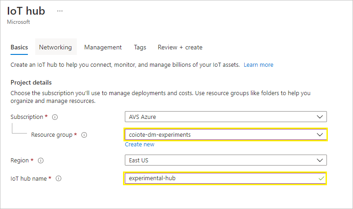The width and height of the screenshot is (353, 209).
Task: Focus the IoT hub name field experimental-hub
Action: pyautogui.click(x=226, y=178)
